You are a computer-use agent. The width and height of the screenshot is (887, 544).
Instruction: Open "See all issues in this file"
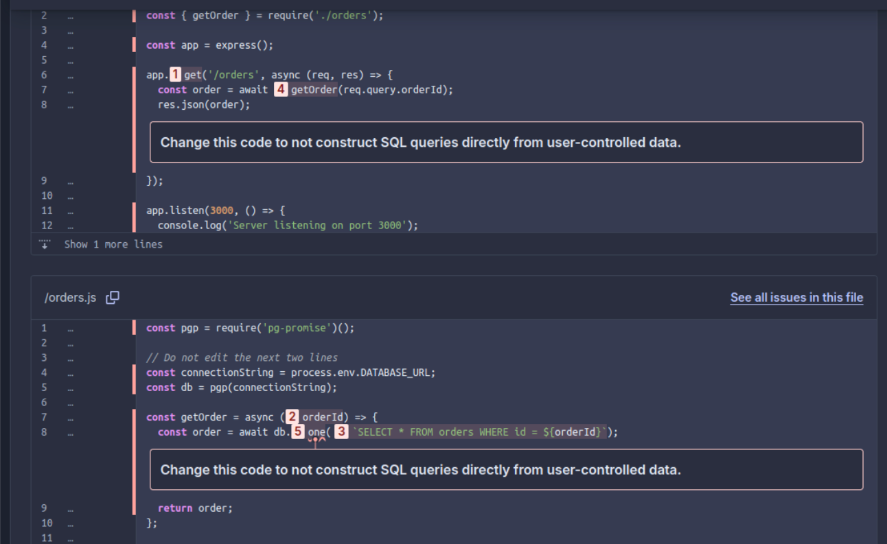point(796,297)
